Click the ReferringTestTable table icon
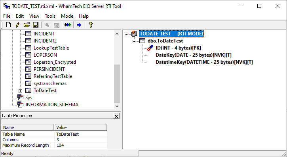This screenshot has height=157, width=287. click(x=28, y=76)
